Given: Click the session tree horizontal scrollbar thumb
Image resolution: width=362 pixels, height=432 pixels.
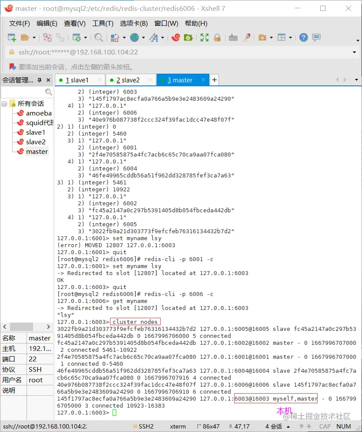Looking at the screenshot, I should pos(21,327).
